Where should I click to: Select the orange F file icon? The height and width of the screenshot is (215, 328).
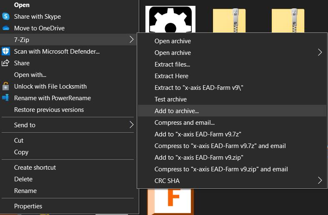click(x=170, y=202)
